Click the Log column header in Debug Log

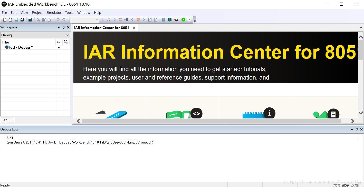[x=10, y=137]
